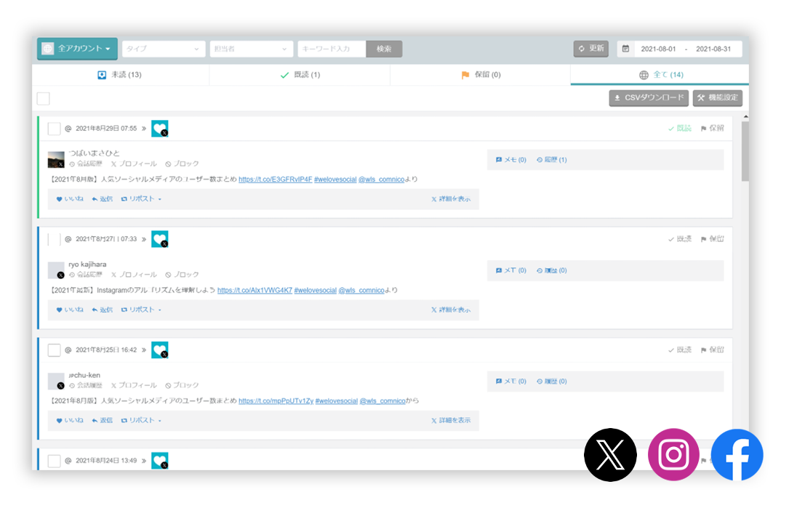
Task: Open the calendar icon for date range
Action: 625,49
